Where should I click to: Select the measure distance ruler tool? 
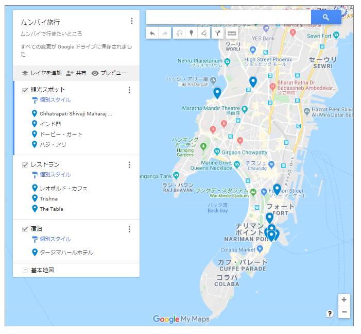[232, 34]
